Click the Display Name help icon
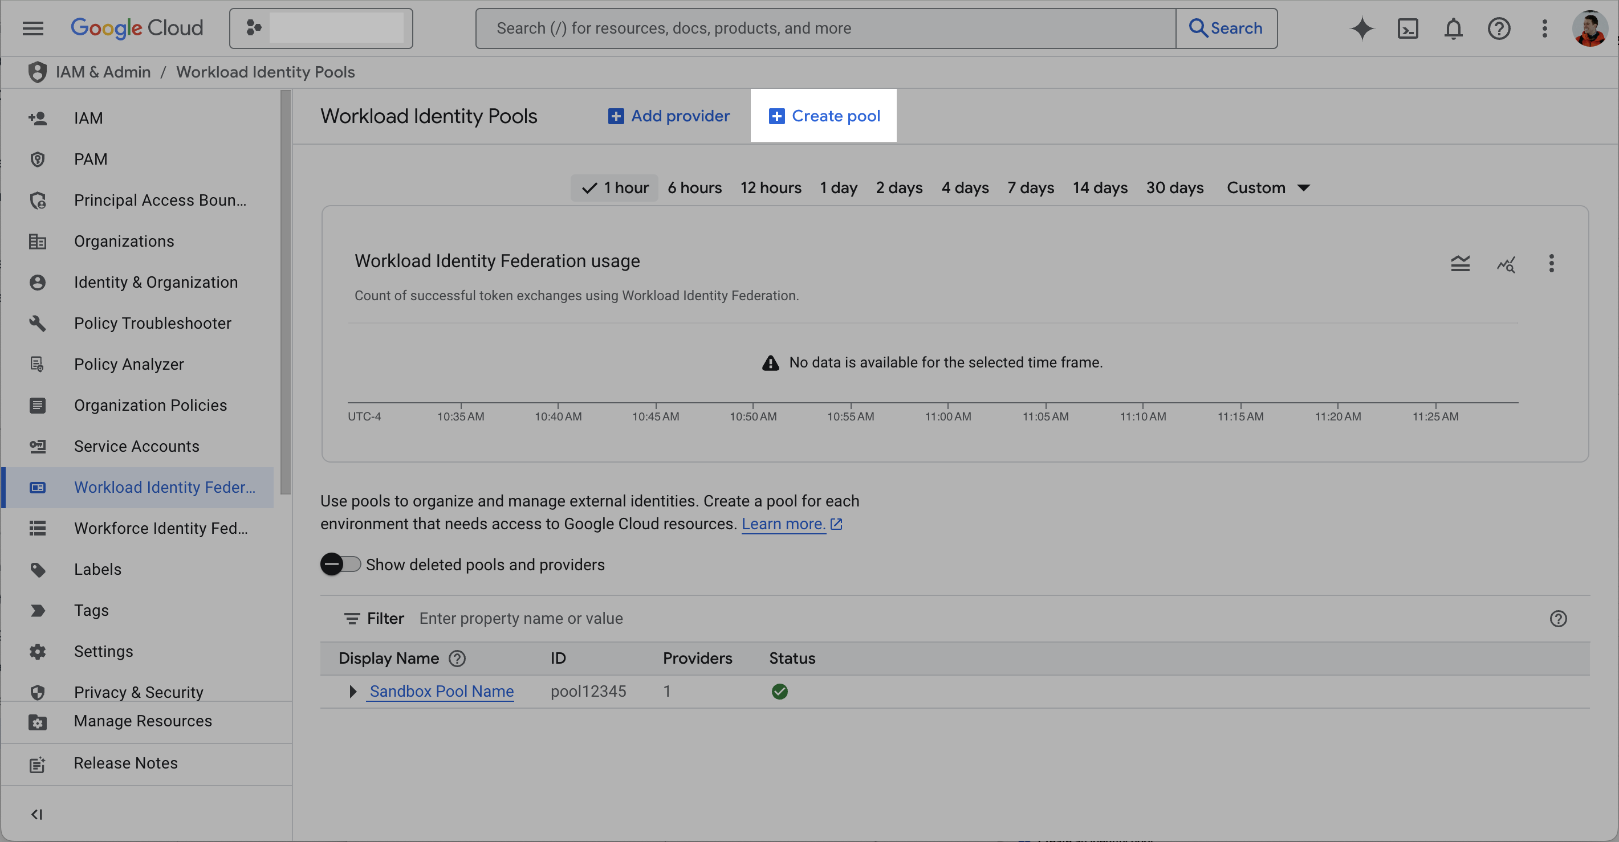The image size is (1619, 842). [x=457, y=659]
